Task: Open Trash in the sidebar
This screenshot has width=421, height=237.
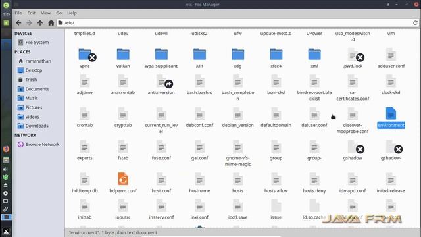Action: click(x=27, y=80)
